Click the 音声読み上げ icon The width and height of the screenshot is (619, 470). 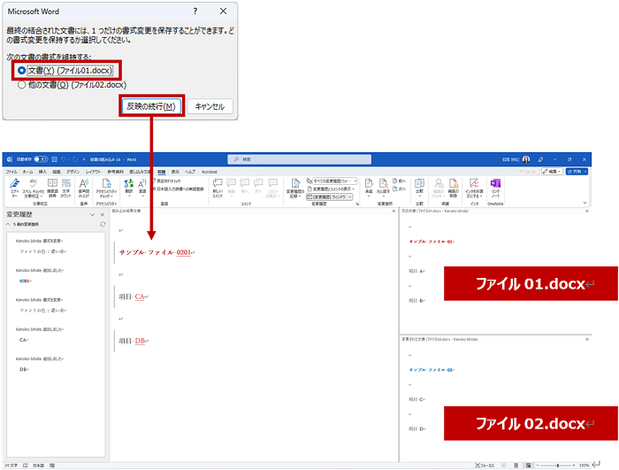83,187
